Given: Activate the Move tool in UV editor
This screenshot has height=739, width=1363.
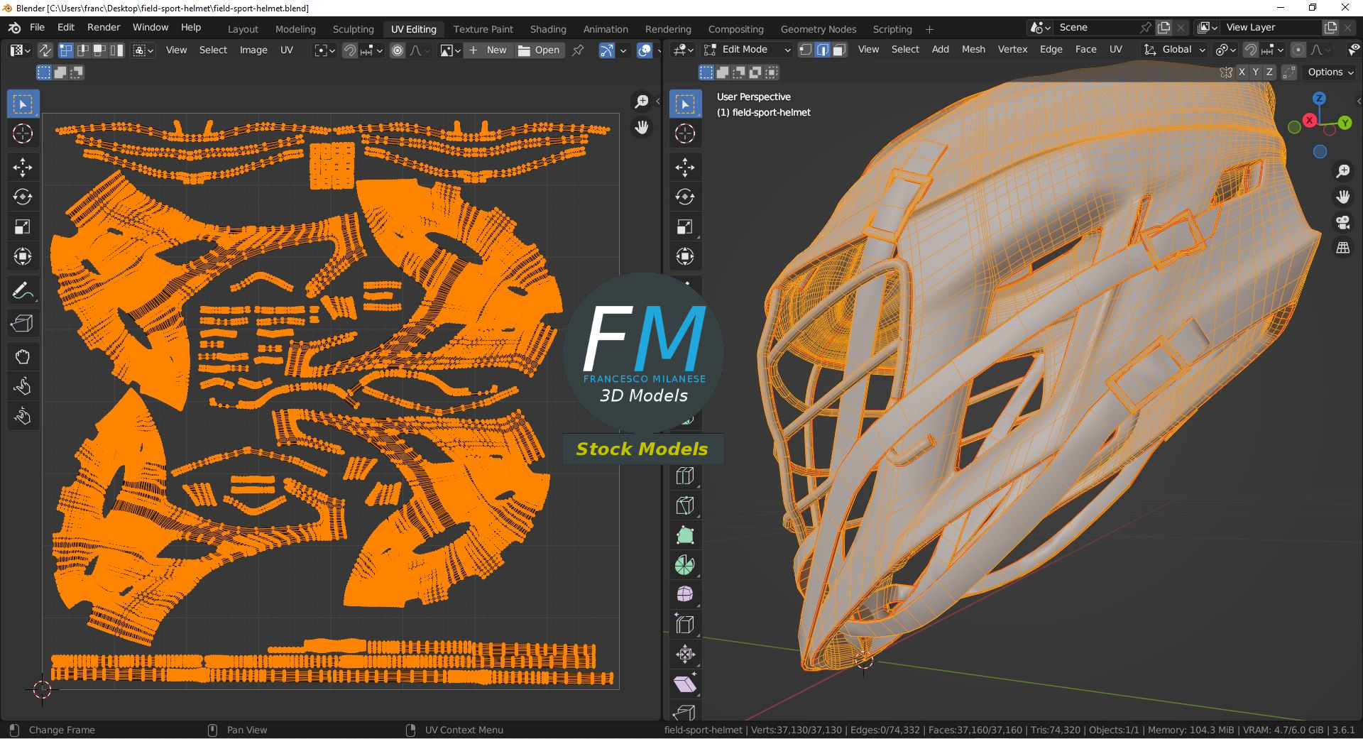Looking at the screenshot, I should 23,168.
